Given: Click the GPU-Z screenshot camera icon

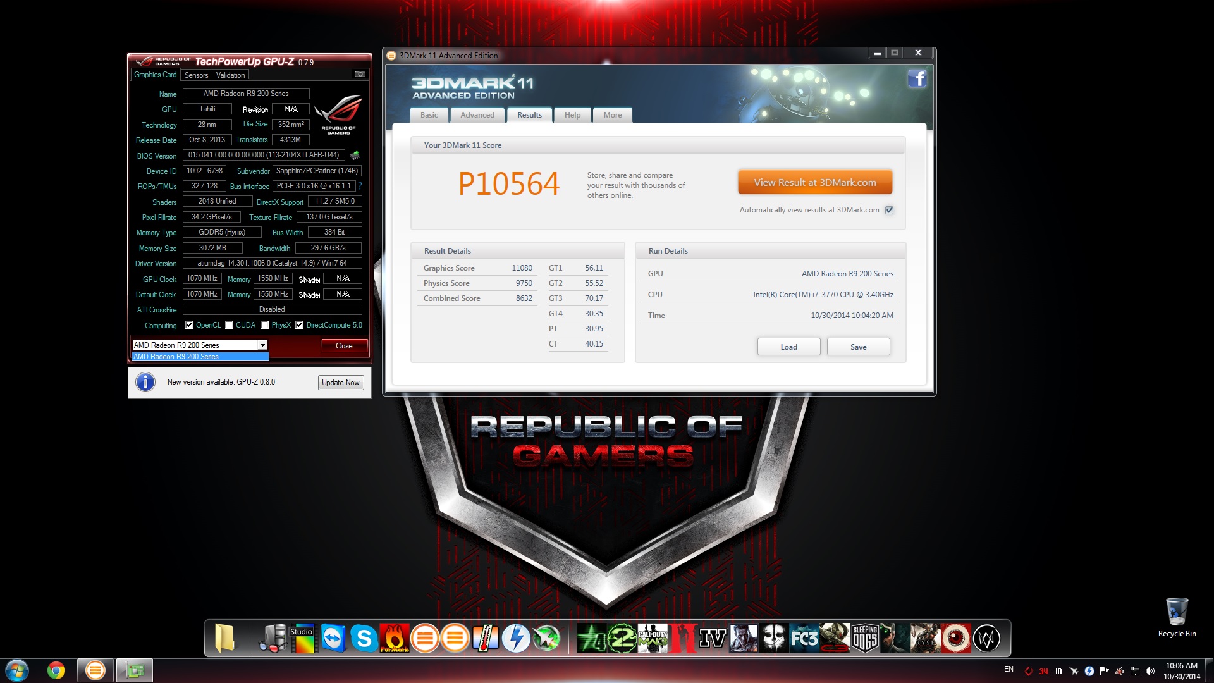Looking at the screenshot, I should (x=360, y=74).
